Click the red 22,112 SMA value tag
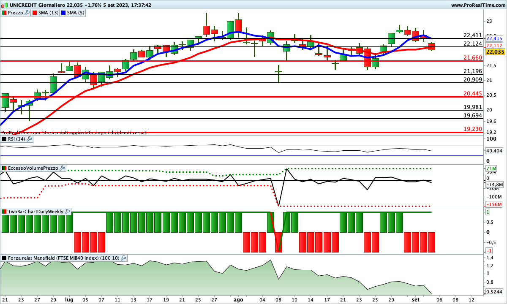 click(x=494, y=46)
